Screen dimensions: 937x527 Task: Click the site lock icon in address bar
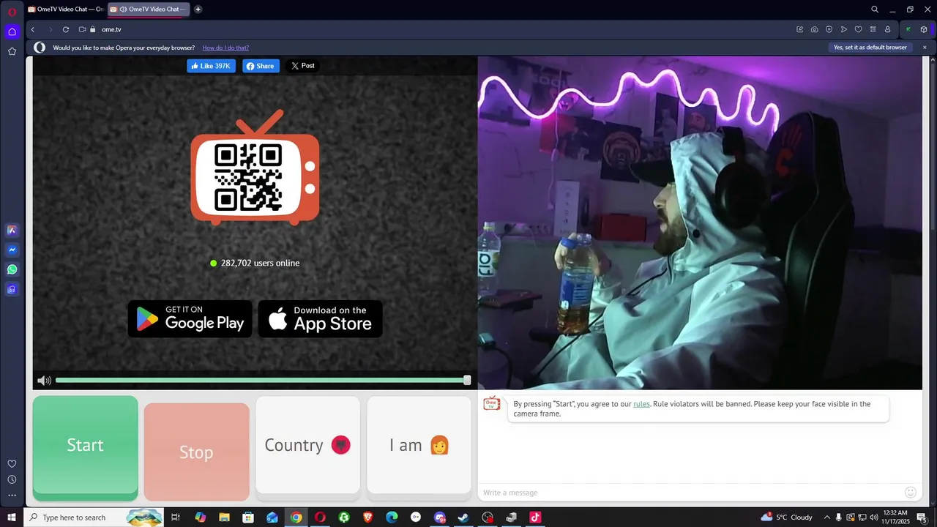point(92,29)
